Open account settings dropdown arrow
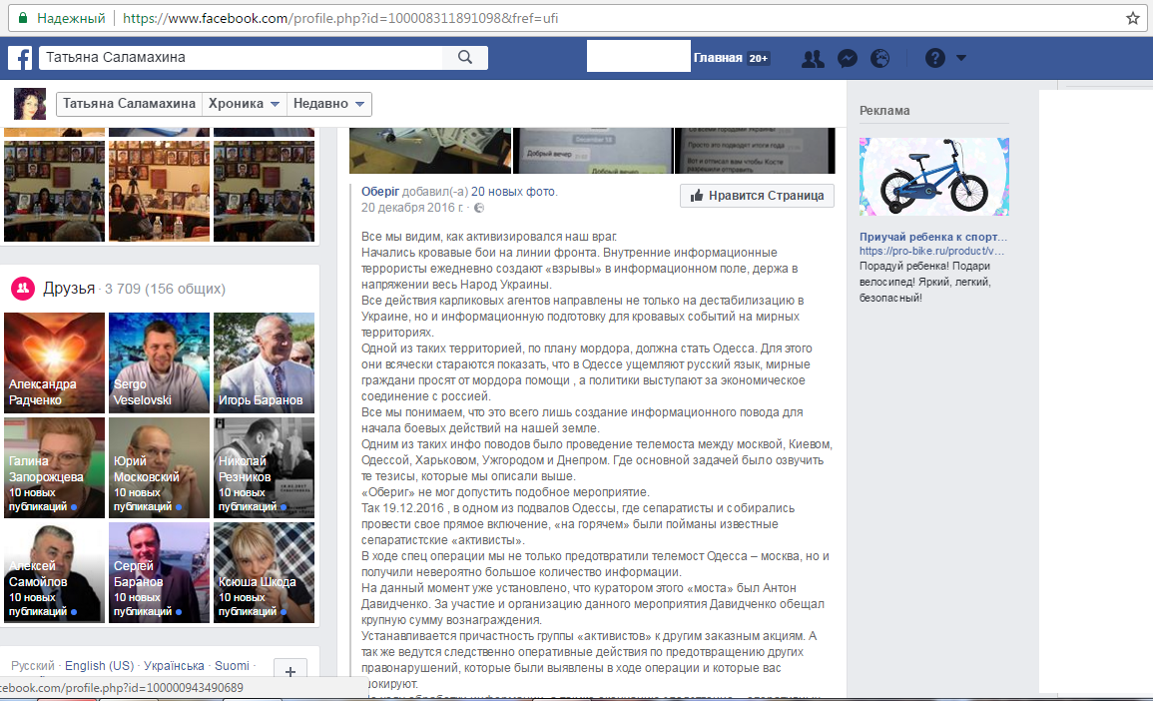The width and height of the screenshot is (1153, 701). click(961, 58)
